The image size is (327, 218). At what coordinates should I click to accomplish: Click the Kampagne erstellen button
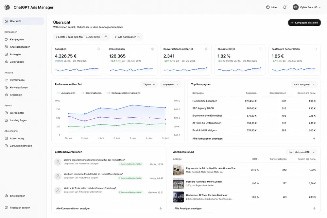point(304,23)
